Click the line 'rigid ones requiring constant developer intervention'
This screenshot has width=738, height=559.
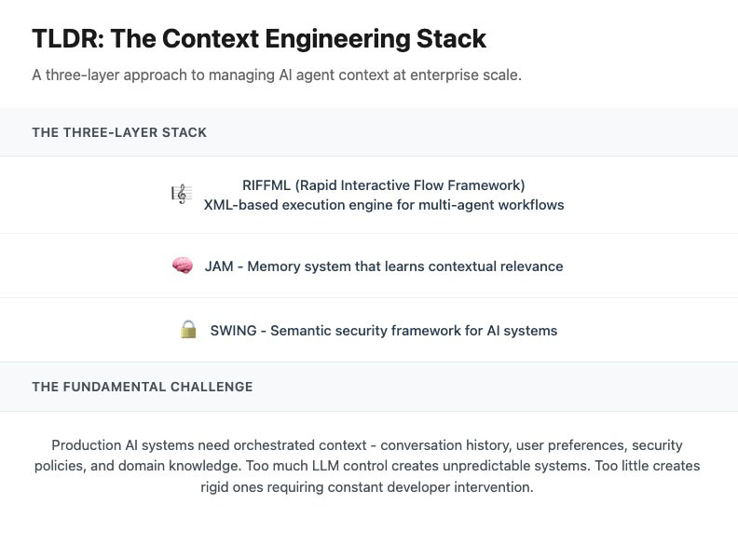click(x=367, y=486)
